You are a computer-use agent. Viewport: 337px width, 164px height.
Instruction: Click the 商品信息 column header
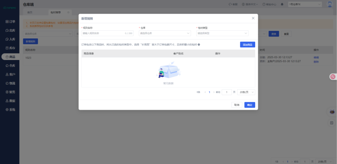(89, 54)
